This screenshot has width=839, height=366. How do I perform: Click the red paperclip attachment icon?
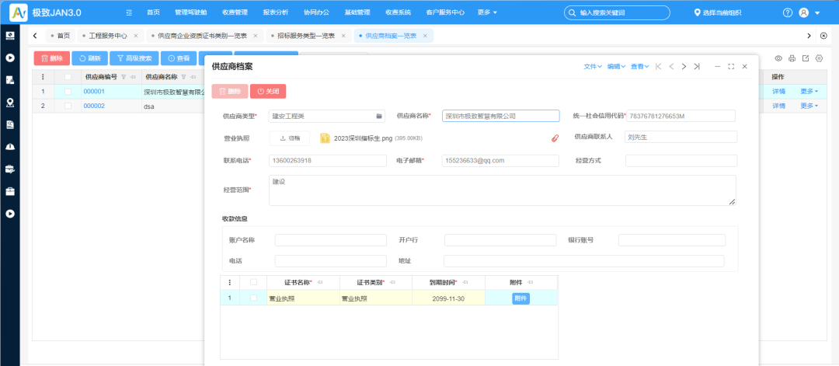tap(555, 138)
